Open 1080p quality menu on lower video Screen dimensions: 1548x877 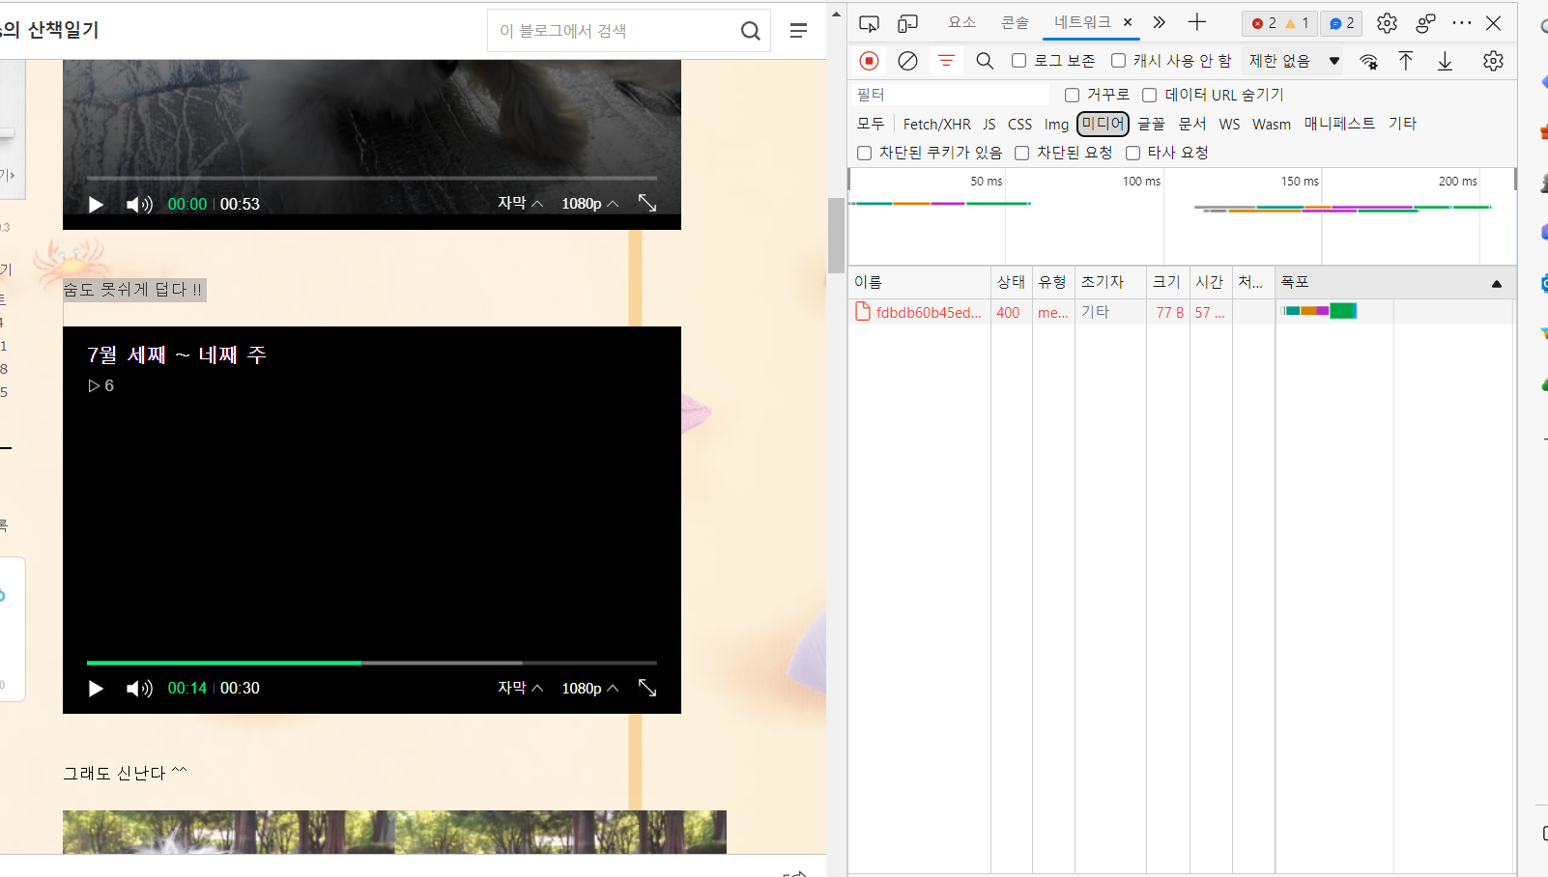pos(589,688)
